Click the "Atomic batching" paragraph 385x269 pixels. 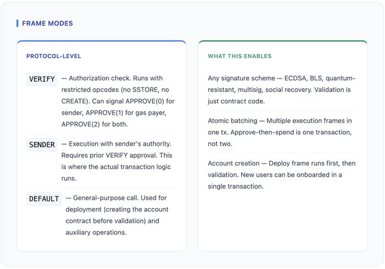click(282, 132)
